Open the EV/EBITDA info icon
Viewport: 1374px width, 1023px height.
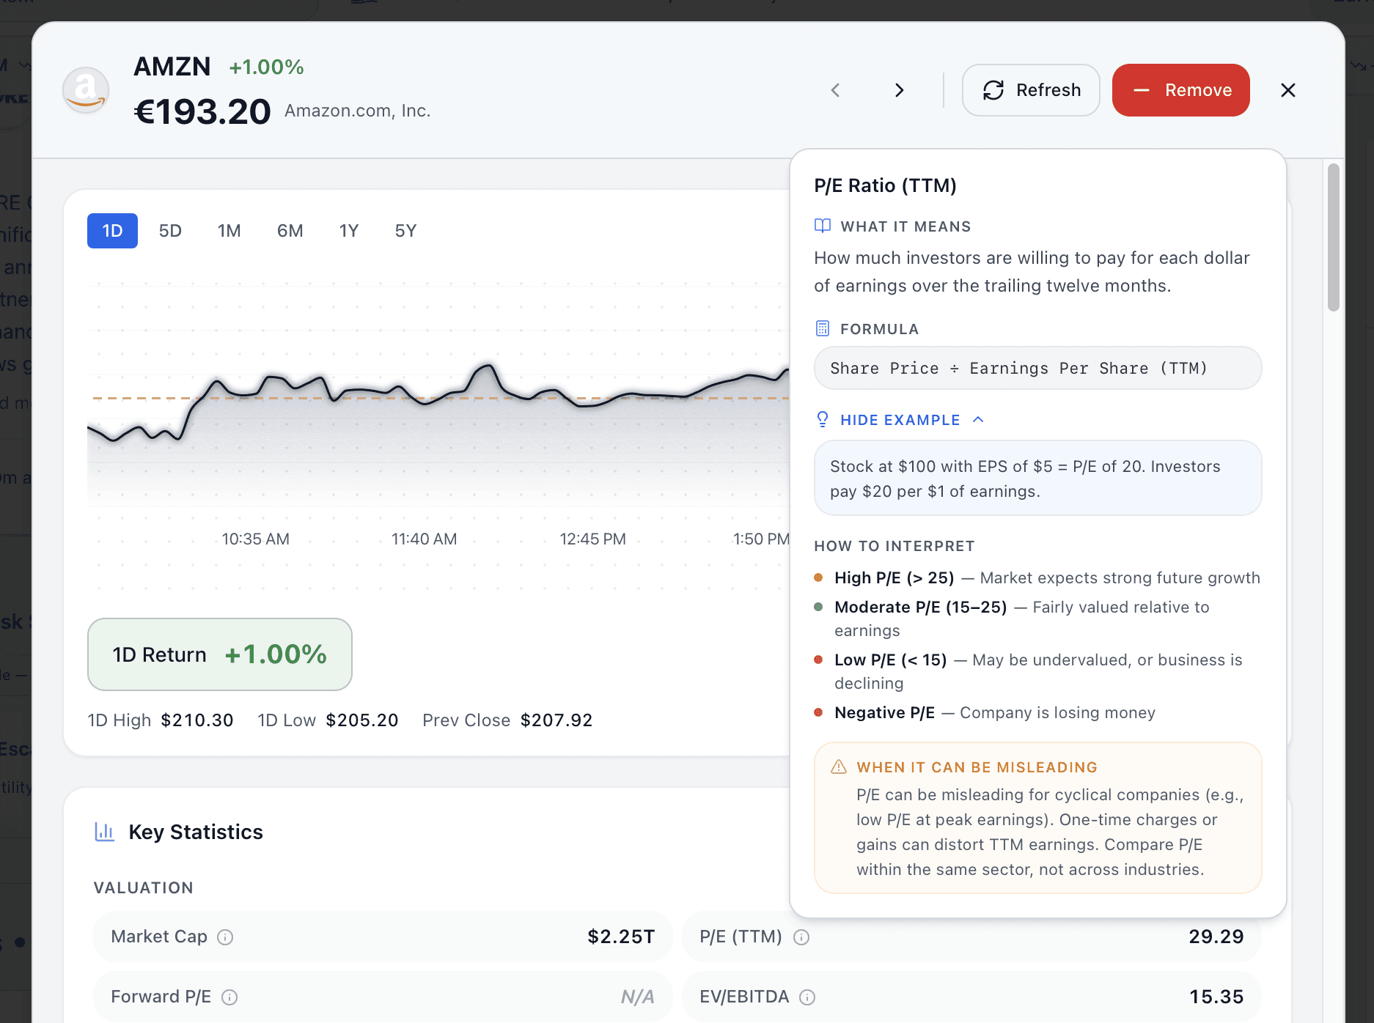point(807,997)
